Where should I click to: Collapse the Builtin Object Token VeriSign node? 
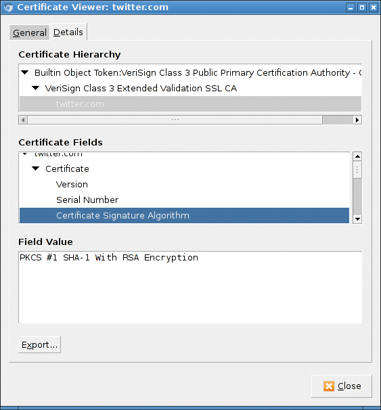click(25, 72)
